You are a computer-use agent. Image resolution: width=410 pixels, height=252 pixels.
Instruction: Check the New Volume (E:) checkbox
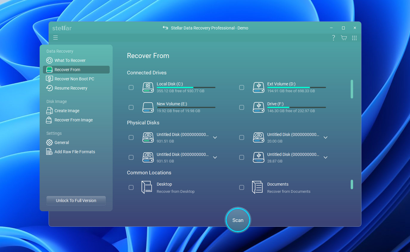[x=131, y=107]
